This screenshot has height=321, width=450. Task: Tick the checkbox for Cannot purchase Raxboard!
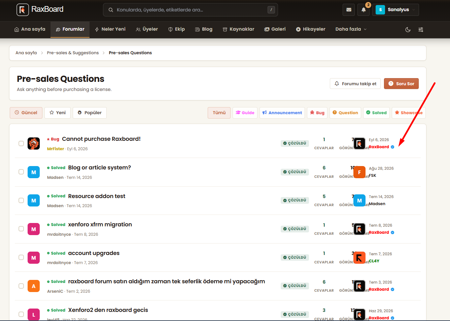click(21, 143)
